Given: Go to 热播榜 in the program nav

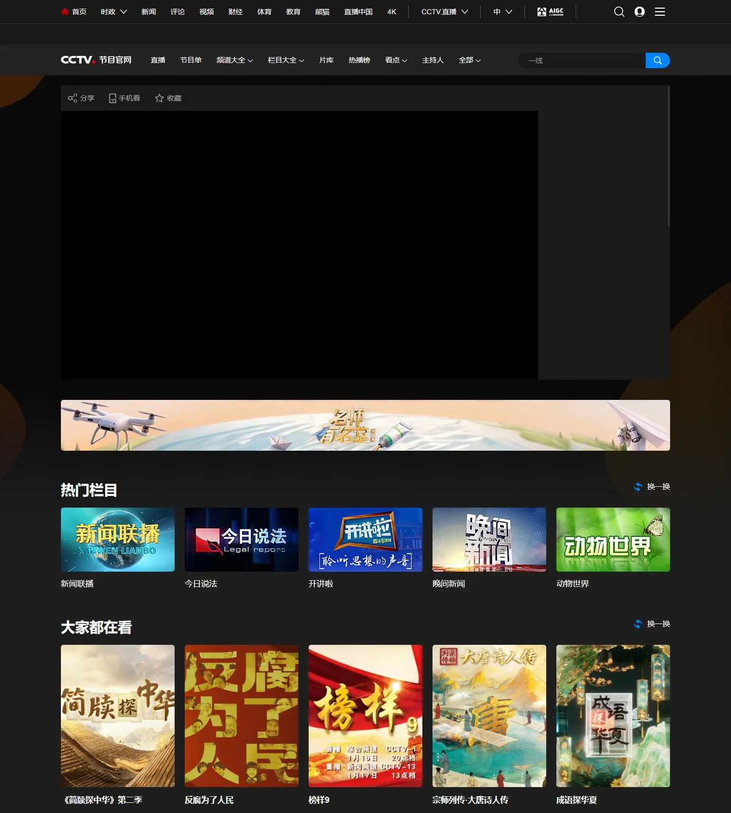Looking at the screenshot, I should click(359, 60).
